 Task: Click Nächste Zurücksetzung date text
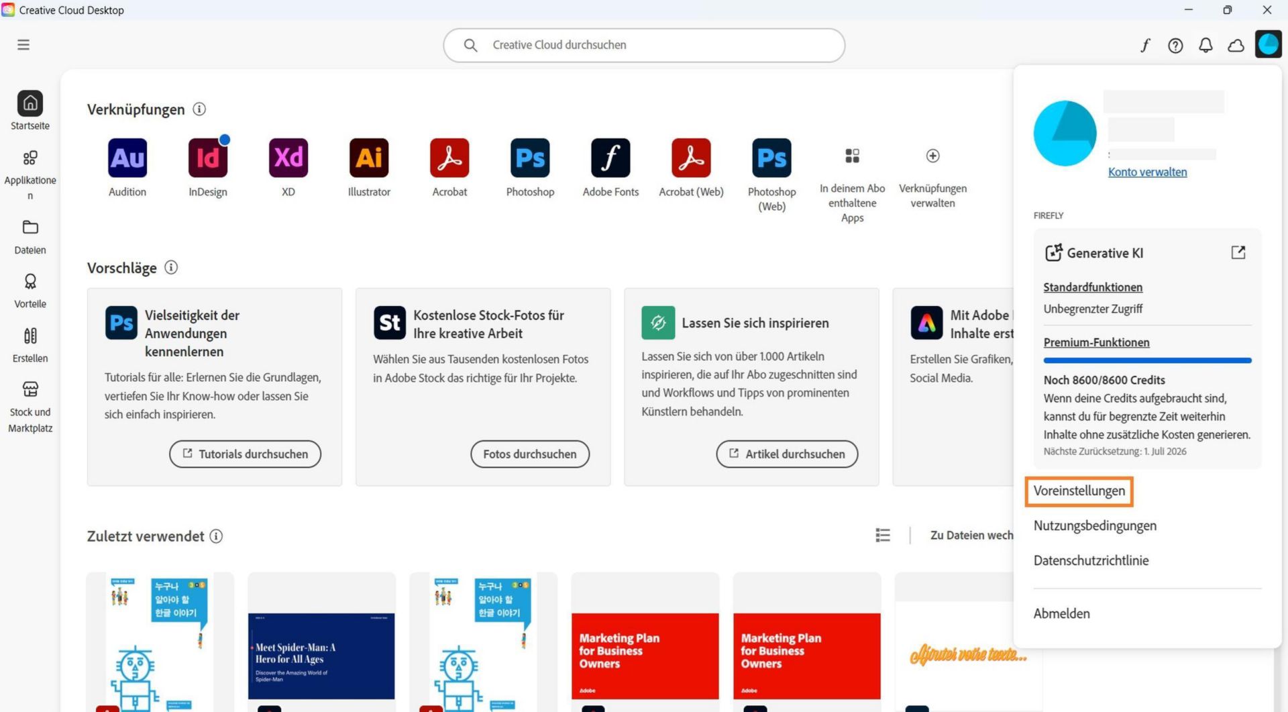point(1115,451)
